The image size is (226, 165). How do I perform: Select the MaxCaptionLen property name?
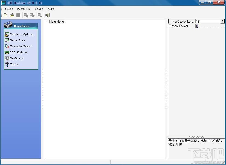(183, 21)
